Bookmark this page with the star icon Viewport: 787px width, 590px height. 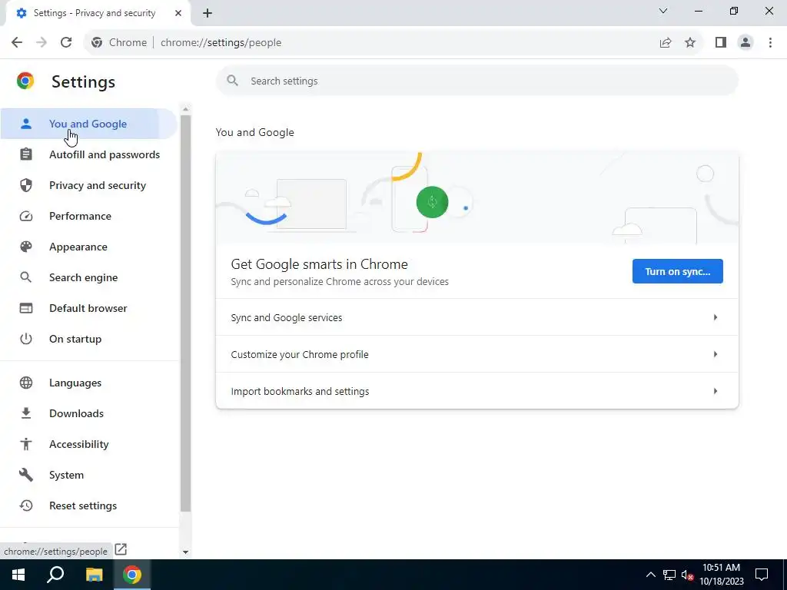690,43
